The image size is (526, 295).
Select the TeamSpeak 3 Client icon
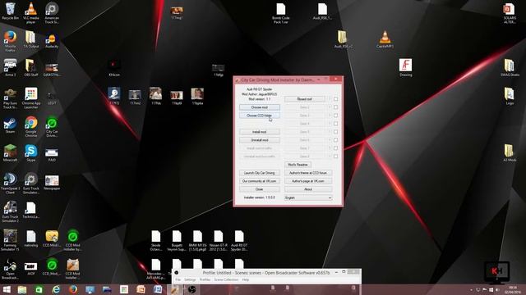(10, 184)
